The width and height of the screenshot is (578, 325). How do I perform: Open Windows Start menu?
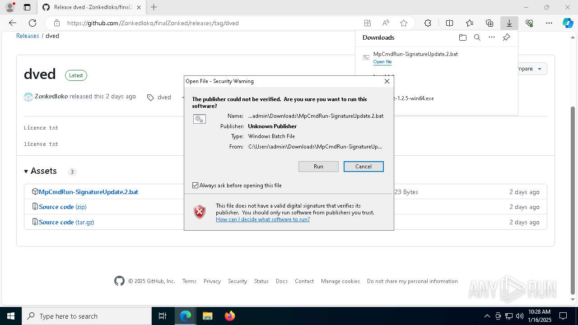(x=10, y=316)
